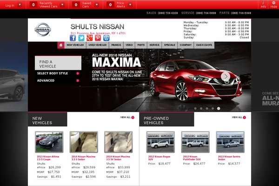Select the first slideshow dot

195,108
